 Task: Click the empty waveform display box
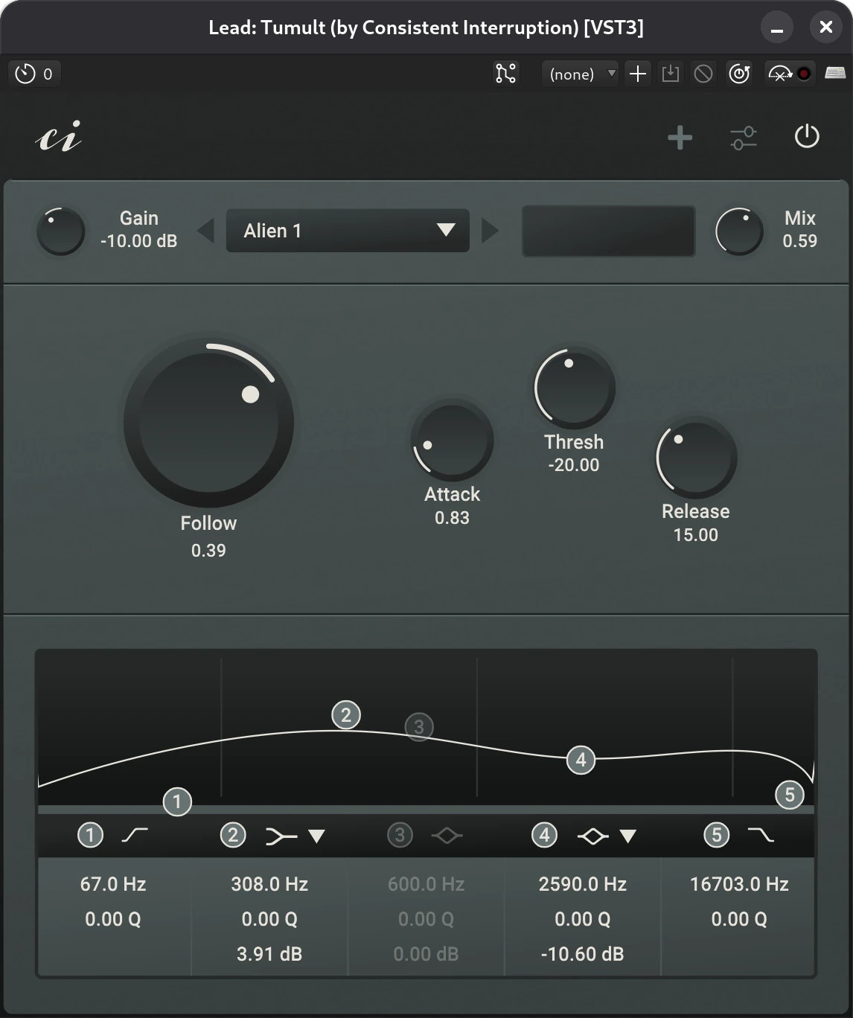point(609,231)
